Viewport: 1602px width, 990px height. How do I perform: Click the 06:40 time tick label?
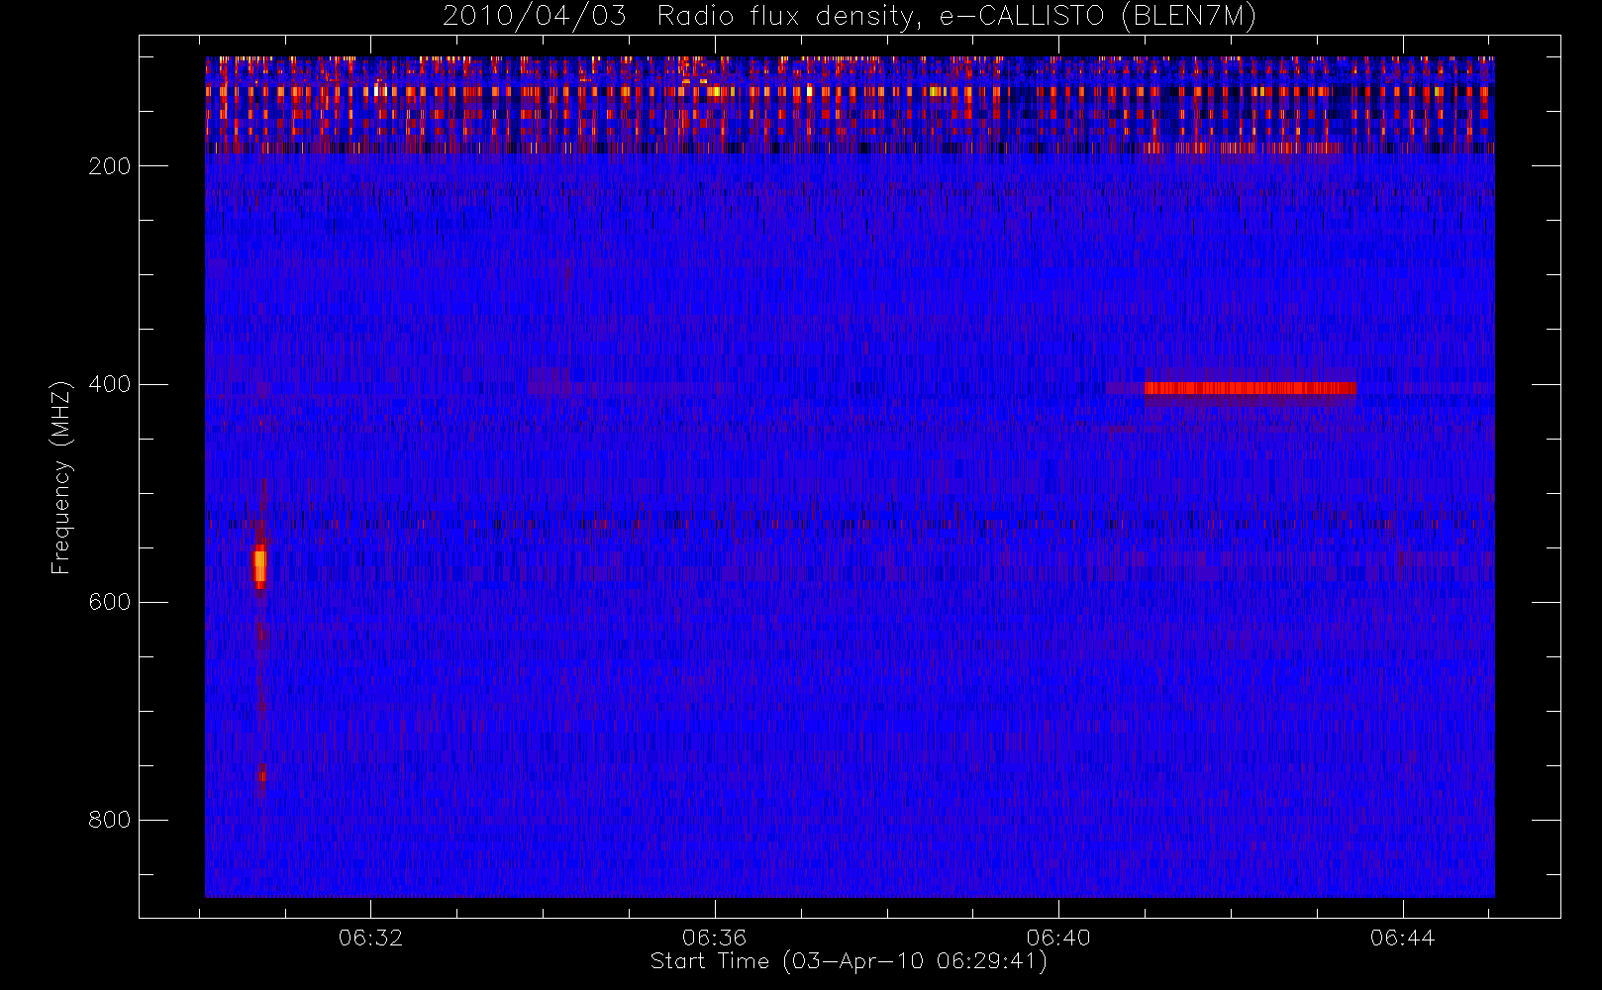(x=1058, y=938)
